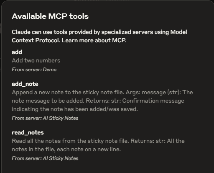Viewport: 214px width, 173px height.
Task: Open the Learn more about MCP link
Action: tap(93, 40)
